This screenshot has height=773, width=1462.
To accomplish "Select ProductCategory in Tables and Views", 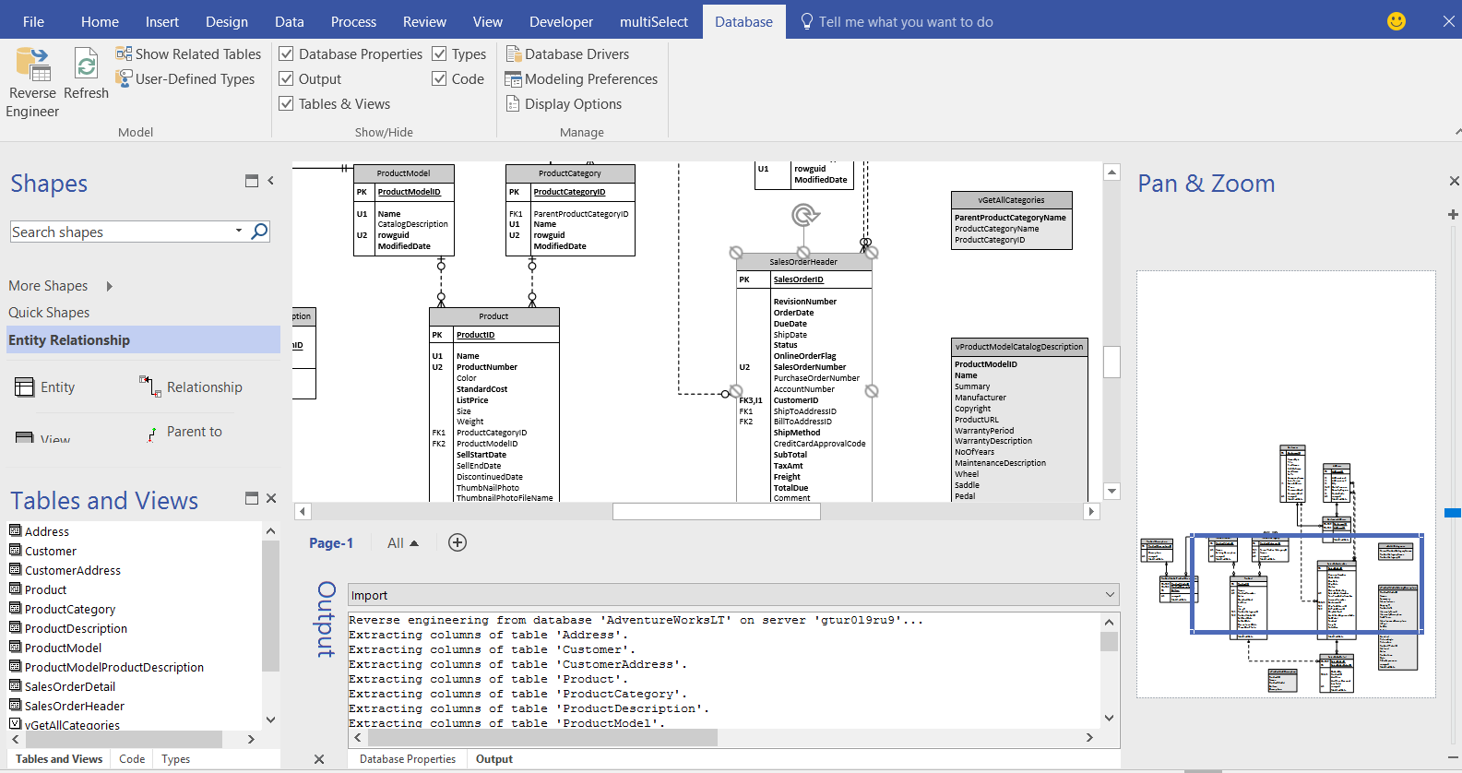I will (x=70, y=609).
